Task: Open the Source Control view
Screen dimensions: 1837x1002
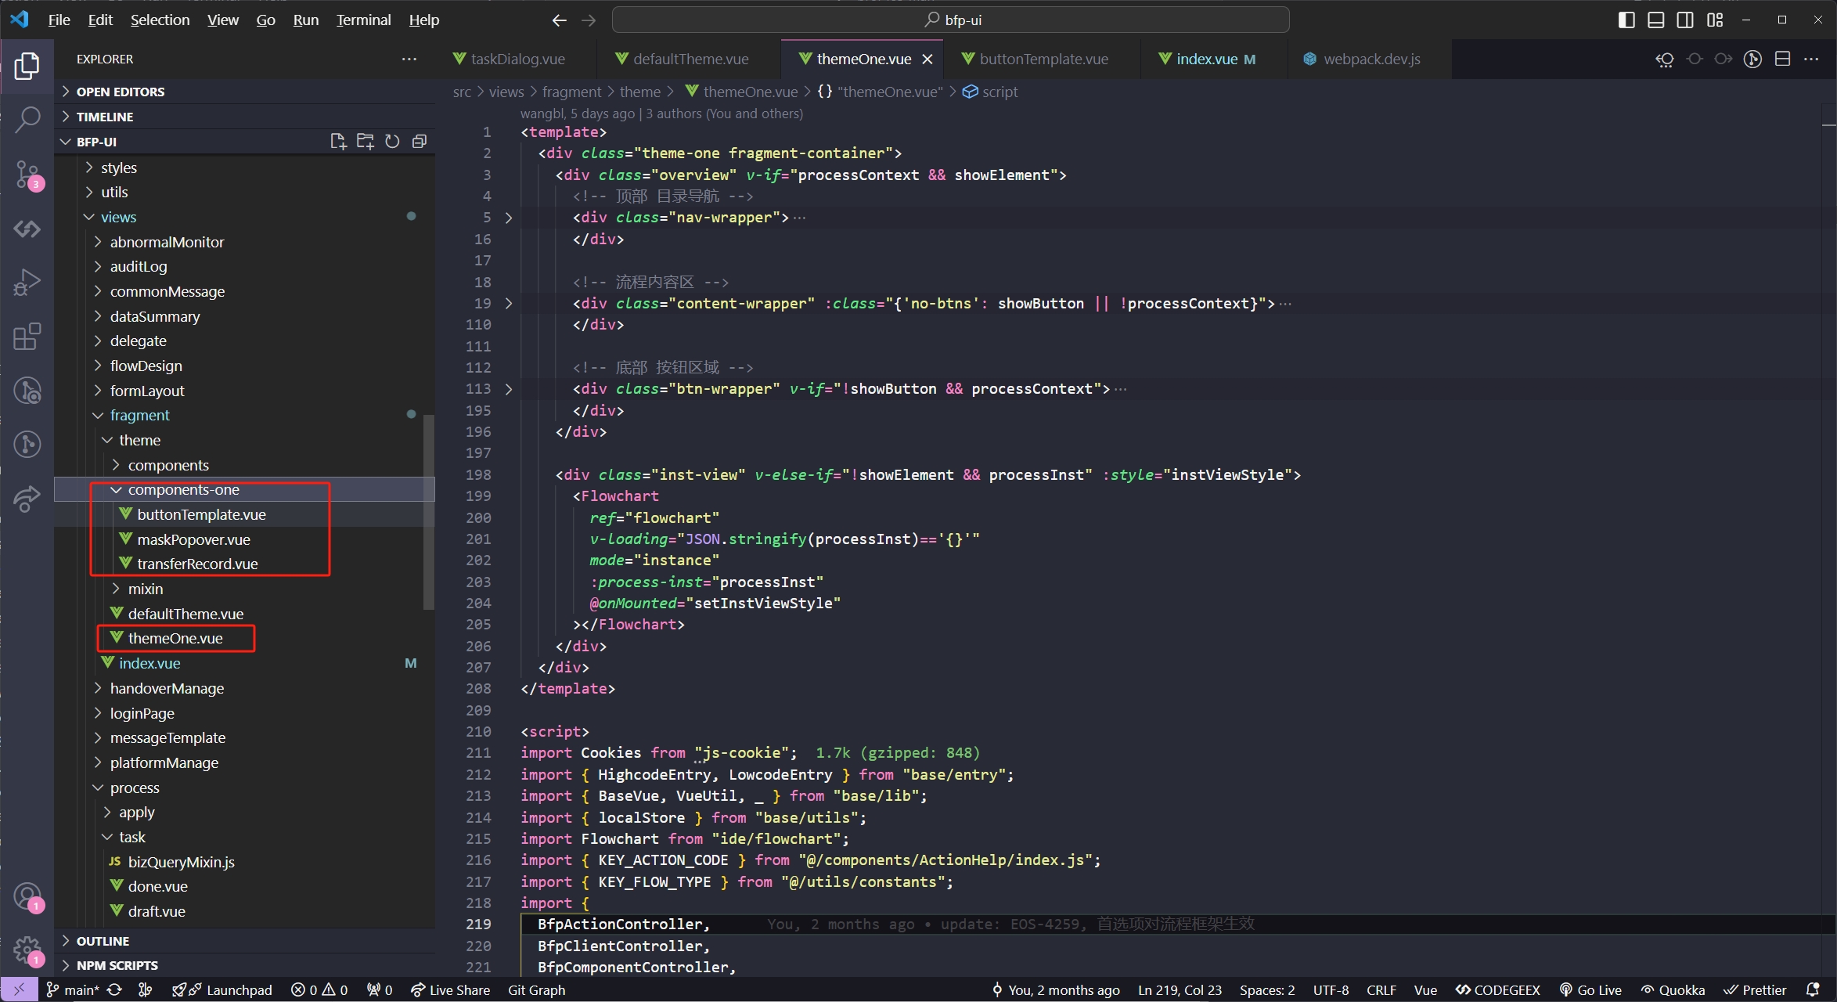Action: 27,175
